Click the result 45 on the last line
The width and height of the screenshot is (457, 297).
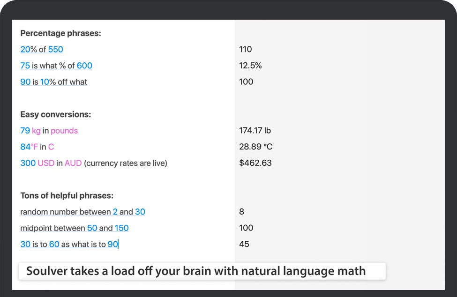tap(244, 244)
